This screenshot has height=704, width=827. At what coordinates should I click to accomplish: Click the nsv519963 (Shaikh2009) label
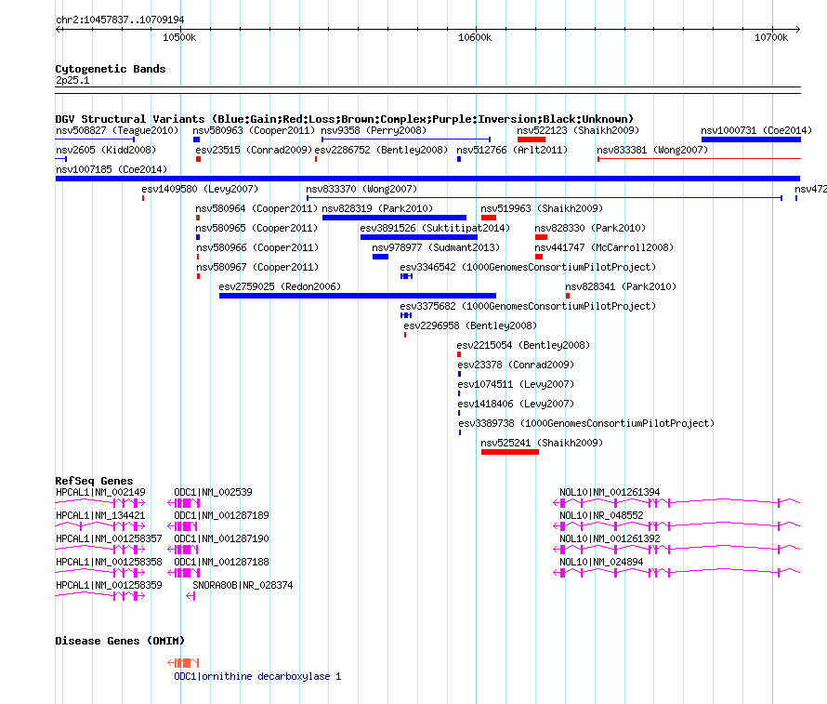[542, 208]
